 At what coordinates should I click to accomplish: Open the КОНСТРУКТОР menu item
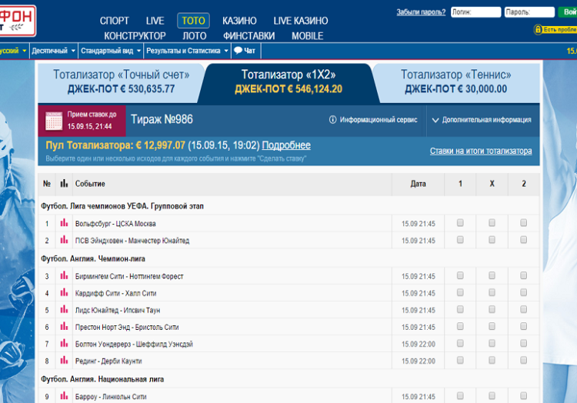(135, 36)
